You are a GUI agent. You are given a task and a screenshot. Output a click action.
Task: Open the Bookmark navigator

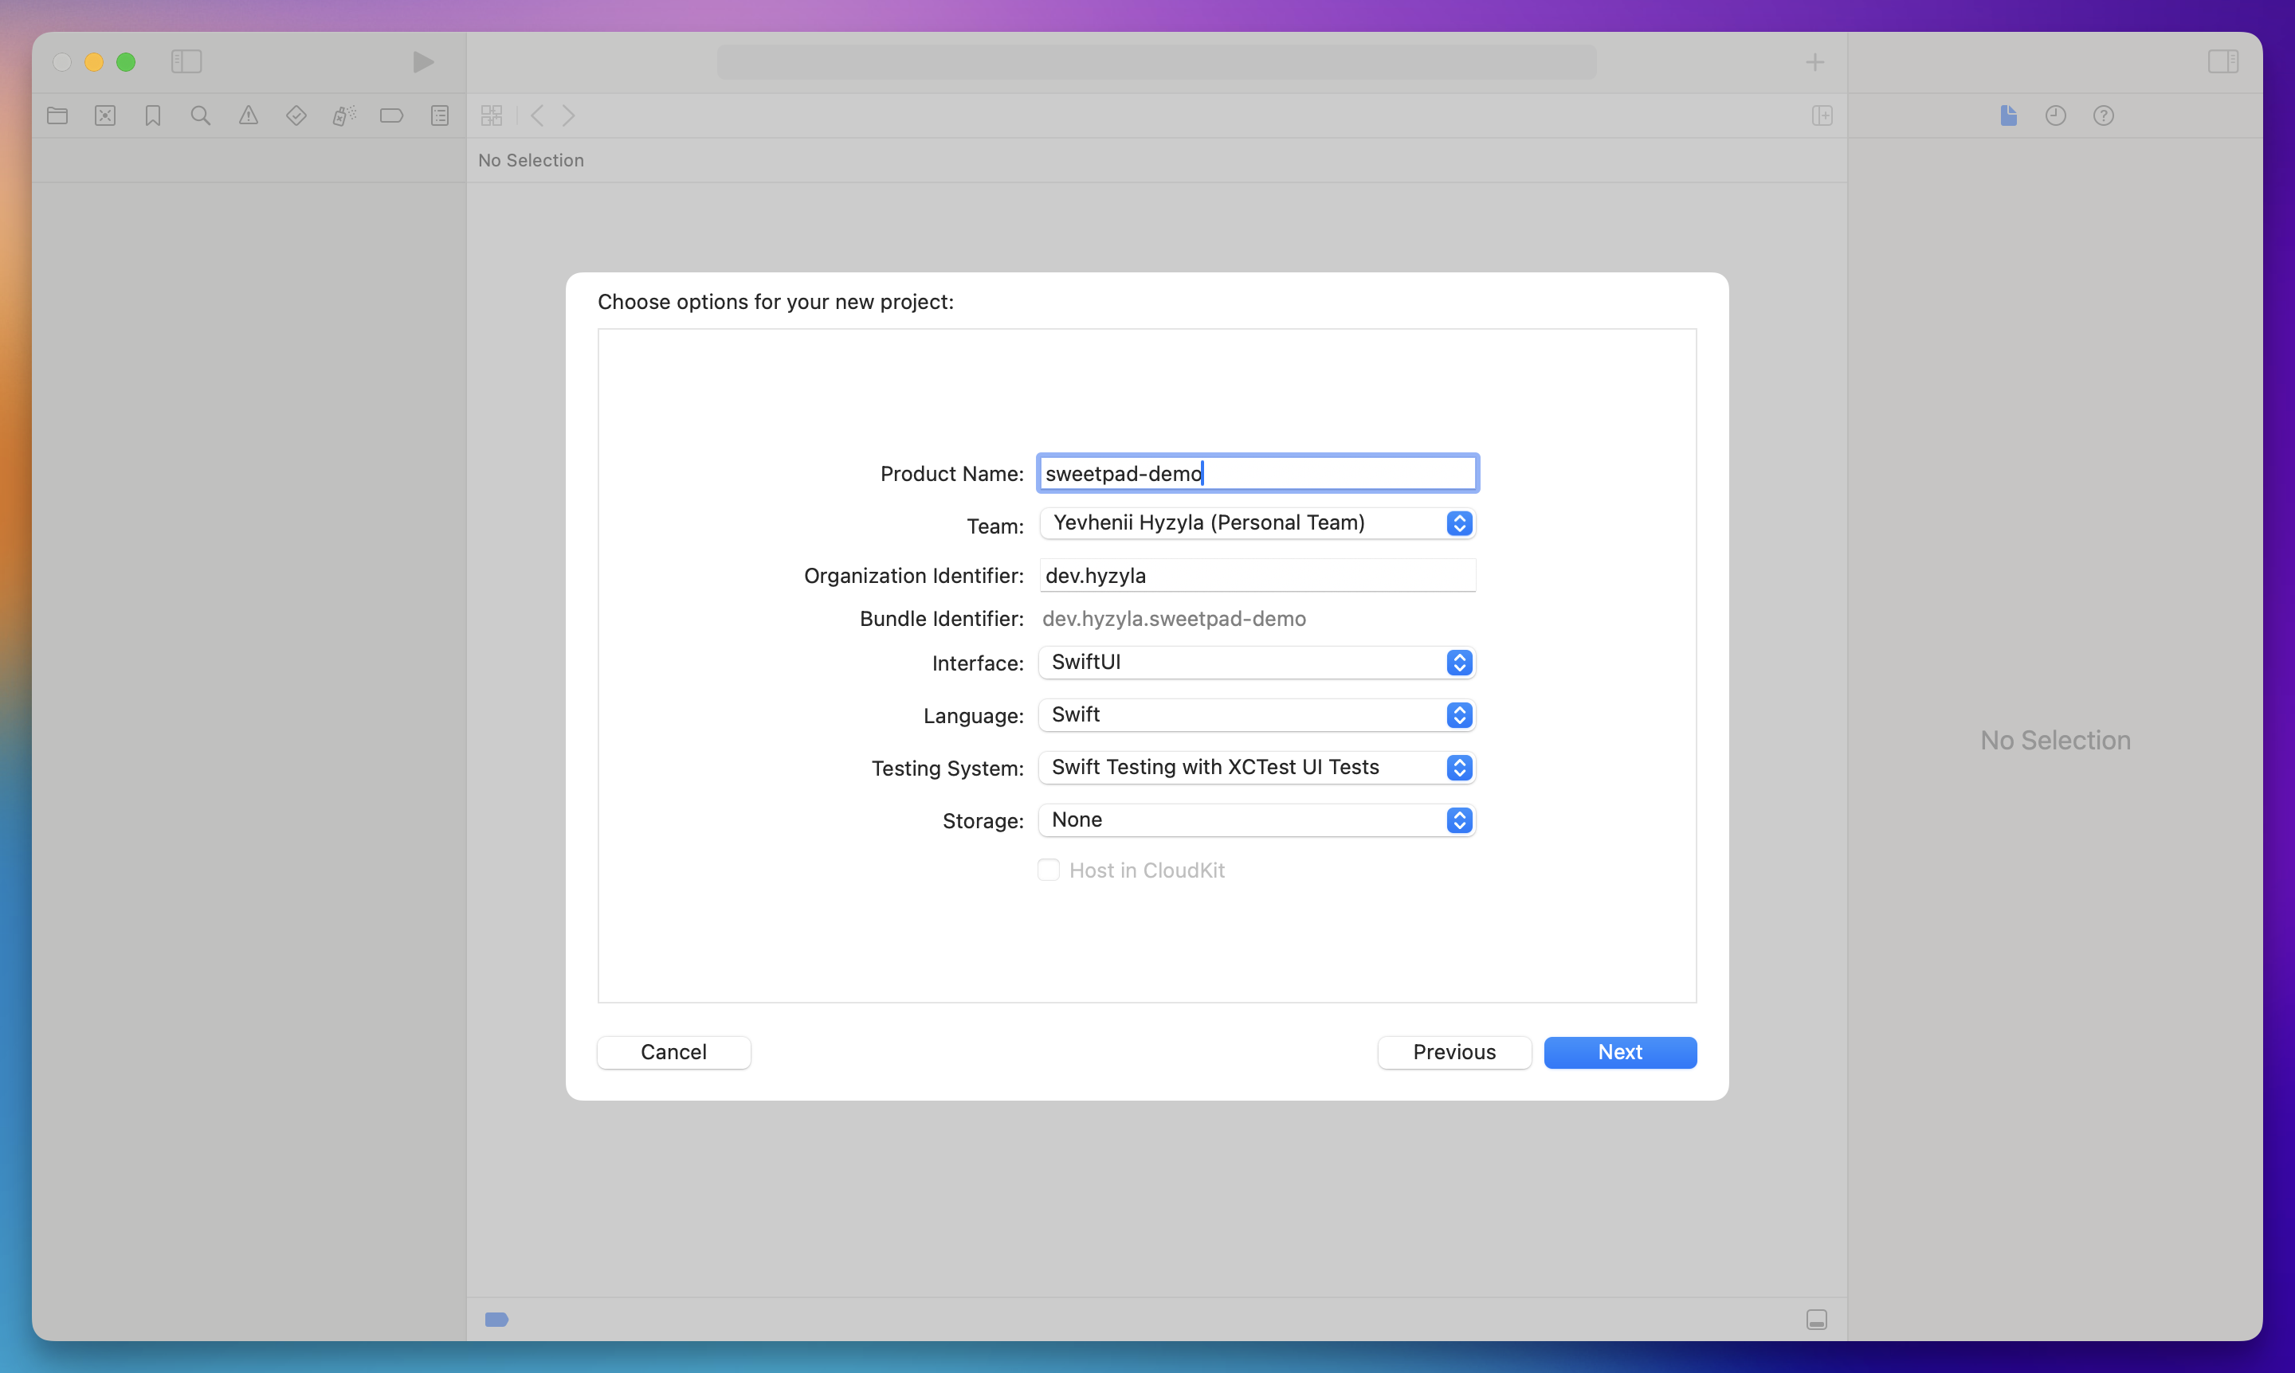pos(152,115)
